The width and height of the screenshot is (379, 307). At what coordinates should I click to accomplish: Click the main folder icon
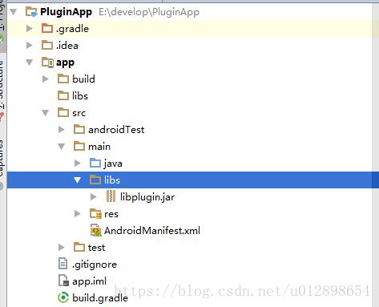point(79,146)
